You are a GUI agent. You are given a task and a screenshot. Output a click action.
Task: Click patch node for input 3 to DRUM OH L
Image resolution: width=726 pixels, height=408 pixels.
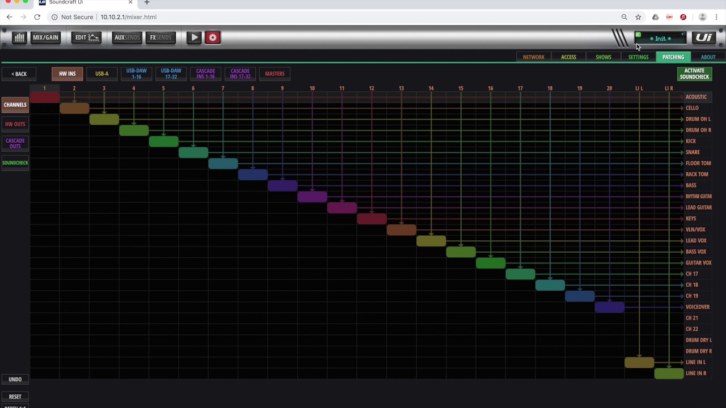[104, 120]
